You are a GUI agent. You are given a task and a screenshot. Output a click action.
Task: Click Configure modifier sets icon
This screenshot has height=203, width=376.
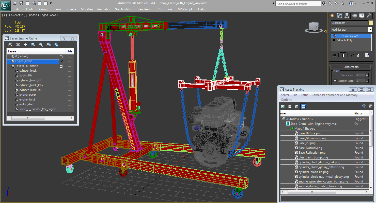pyautogui.click(x=367, y=55)
